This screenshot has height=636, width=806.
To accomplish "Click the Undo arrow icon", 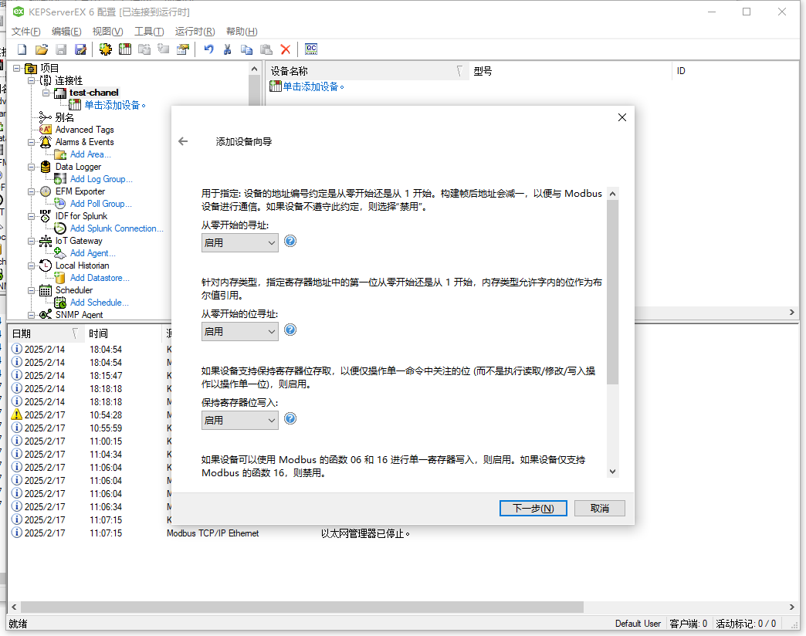I will pos(208,49).
